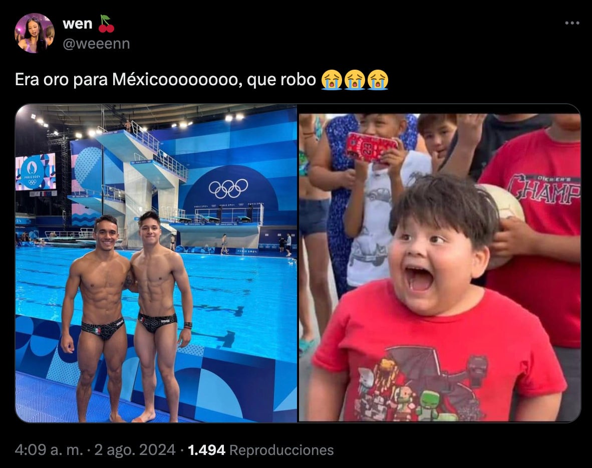592x468 pixels.
Task: Open the left photo of two divers poolside
Action: pyautogui.click(x=156, y=263)
